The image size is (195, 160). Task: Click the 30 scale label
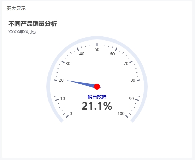(68, 64)
